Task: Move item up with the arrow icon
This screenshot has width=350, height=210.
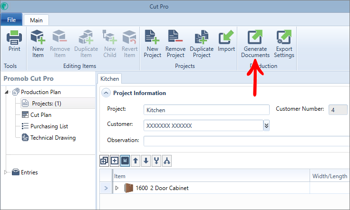Action: (x=136, y=161)
